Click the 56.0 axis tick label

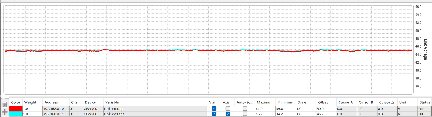418,7
